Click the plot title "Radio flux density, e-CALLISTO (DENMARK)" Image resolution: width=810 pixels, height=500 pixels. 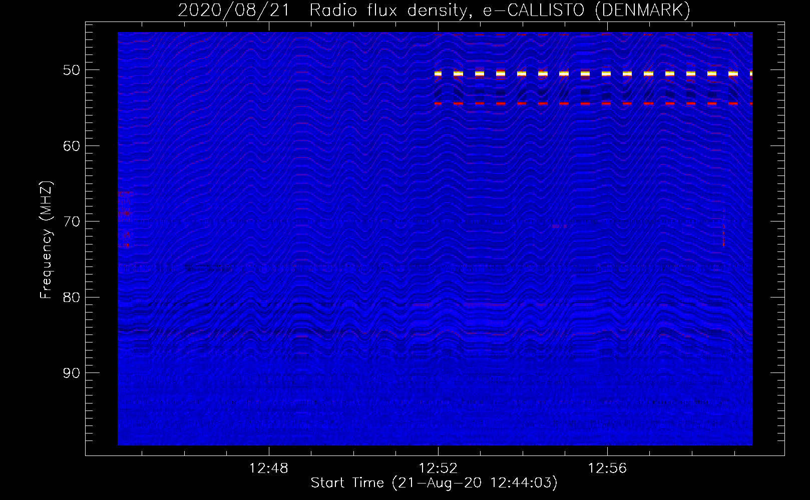pyautogui.click(x=500, y=10)
